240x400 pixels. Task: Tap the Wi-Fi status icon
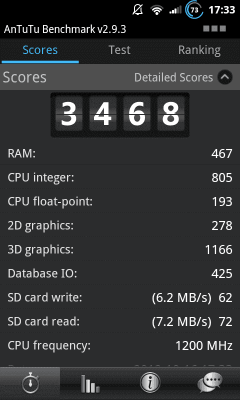click(x=156, y=10)
